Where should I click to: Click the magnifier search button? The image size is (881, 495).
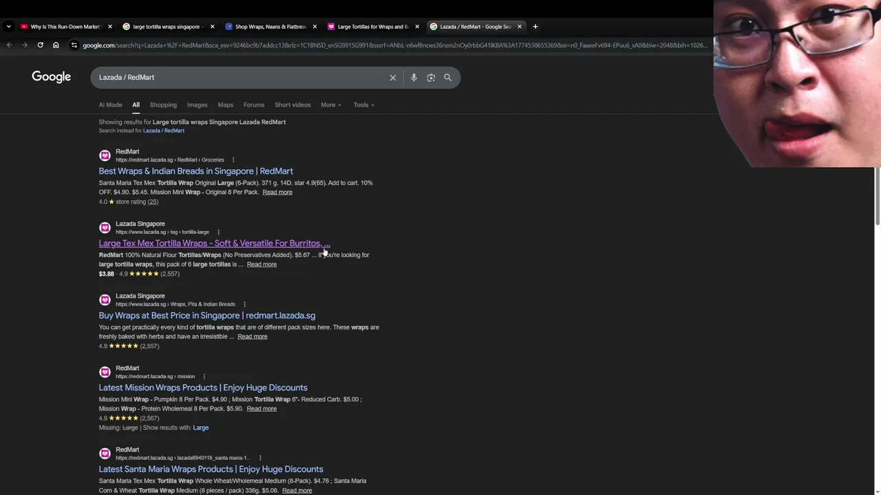click(448, 78)
